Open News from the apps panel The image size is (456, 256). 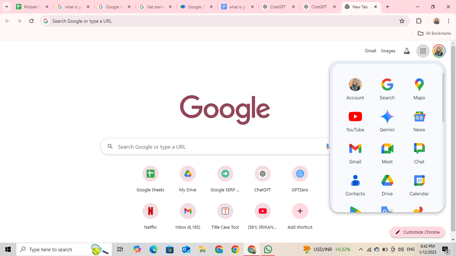click(x=419, y=121)
